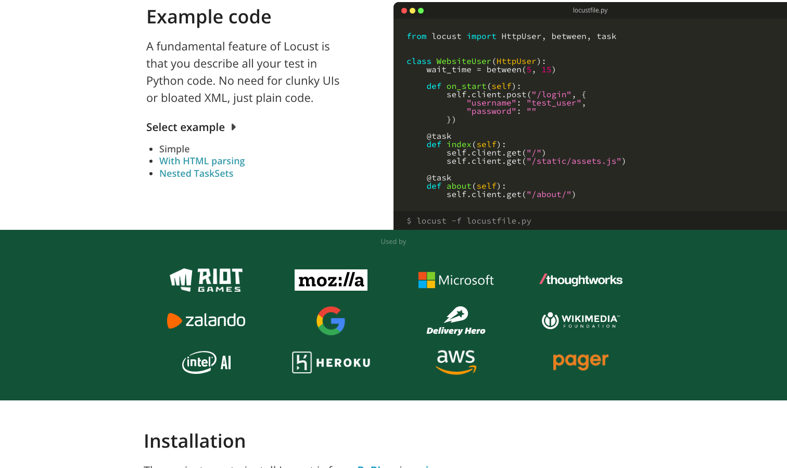The width and height of the screenshot is (787, 468).
Task: Click the Zalando logo
Action: pyautogui.click(x=206, y=320)
